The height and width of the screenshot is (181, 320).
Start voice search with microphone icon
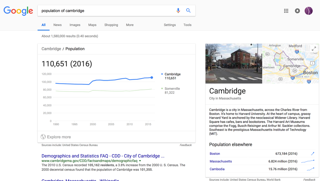(178, 10)
